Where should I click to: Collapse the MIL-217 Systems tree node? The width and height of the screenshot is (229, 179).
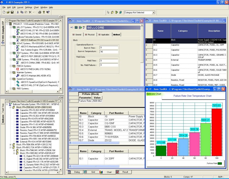(x=11, y=27)
